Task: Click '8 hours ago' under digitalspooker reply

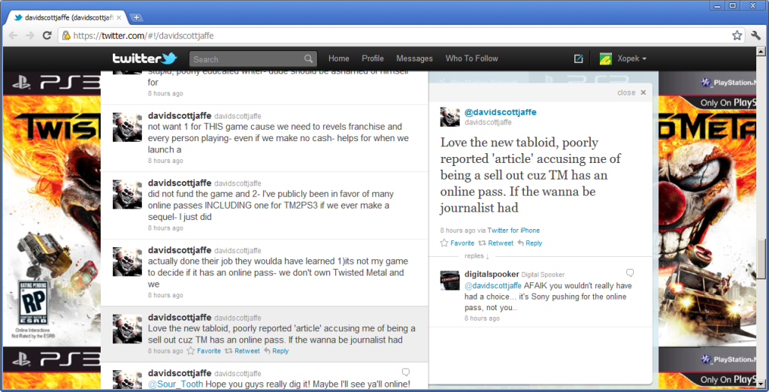Action: point(482,318)
